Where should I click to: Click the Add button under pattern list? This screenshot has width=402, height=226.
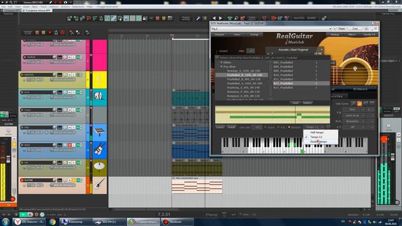[295, 103]
